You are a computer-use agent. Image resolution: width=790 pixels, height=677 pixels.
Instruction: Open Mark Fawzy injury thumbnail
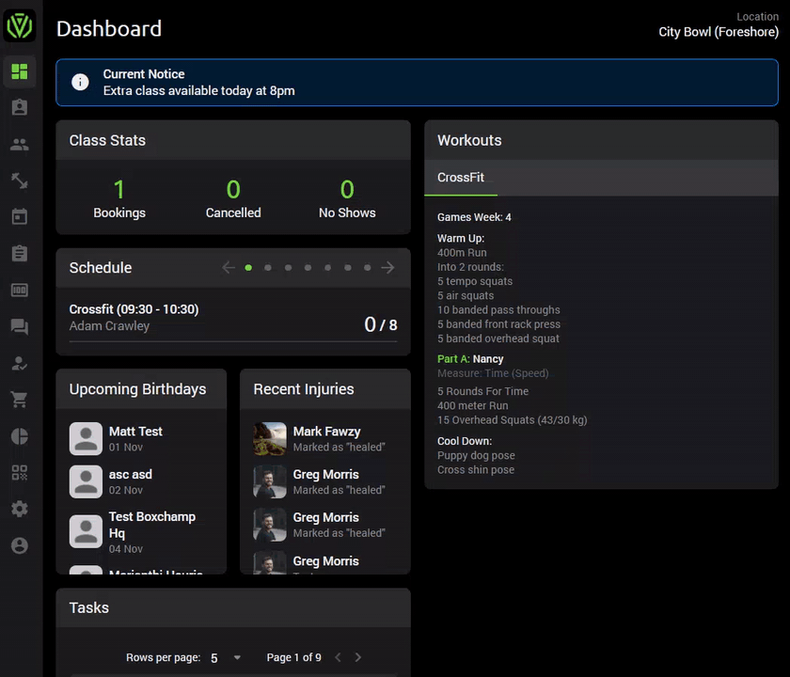pyautogui.click(x=270, y=439)
